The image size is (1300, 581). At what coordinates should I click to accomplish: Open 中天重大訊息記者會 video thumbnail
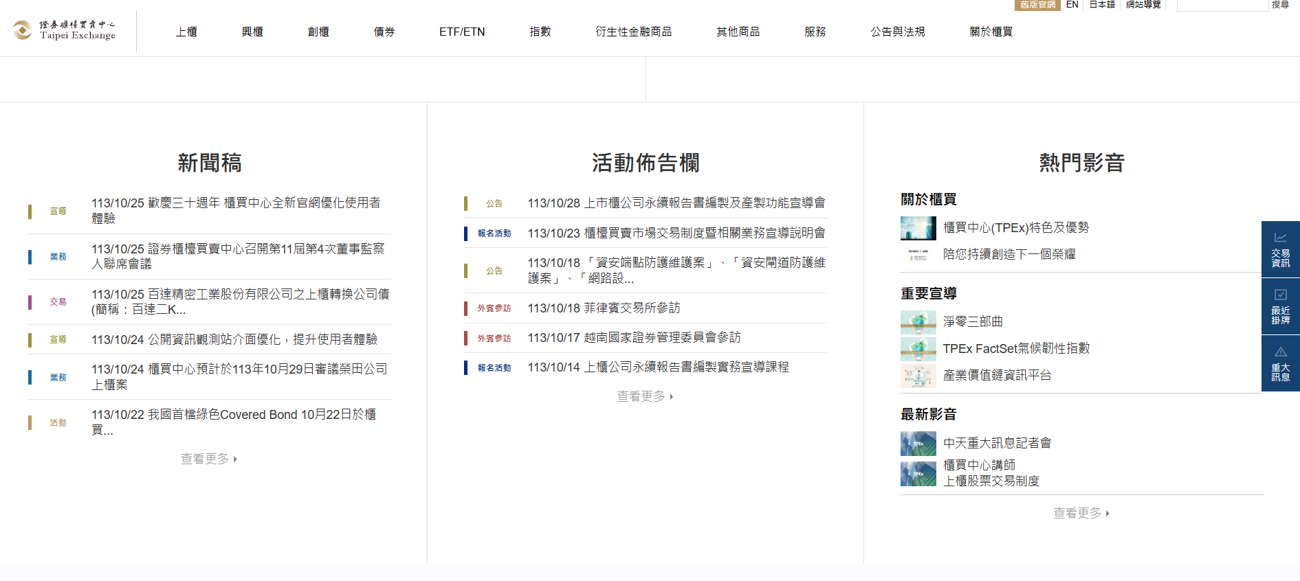[x=918, y=444]
